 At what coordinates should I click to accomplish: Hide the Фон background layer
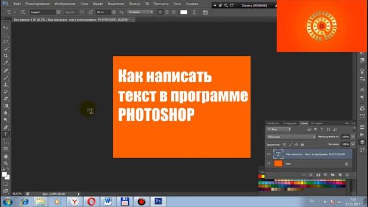tap(269, 163)
